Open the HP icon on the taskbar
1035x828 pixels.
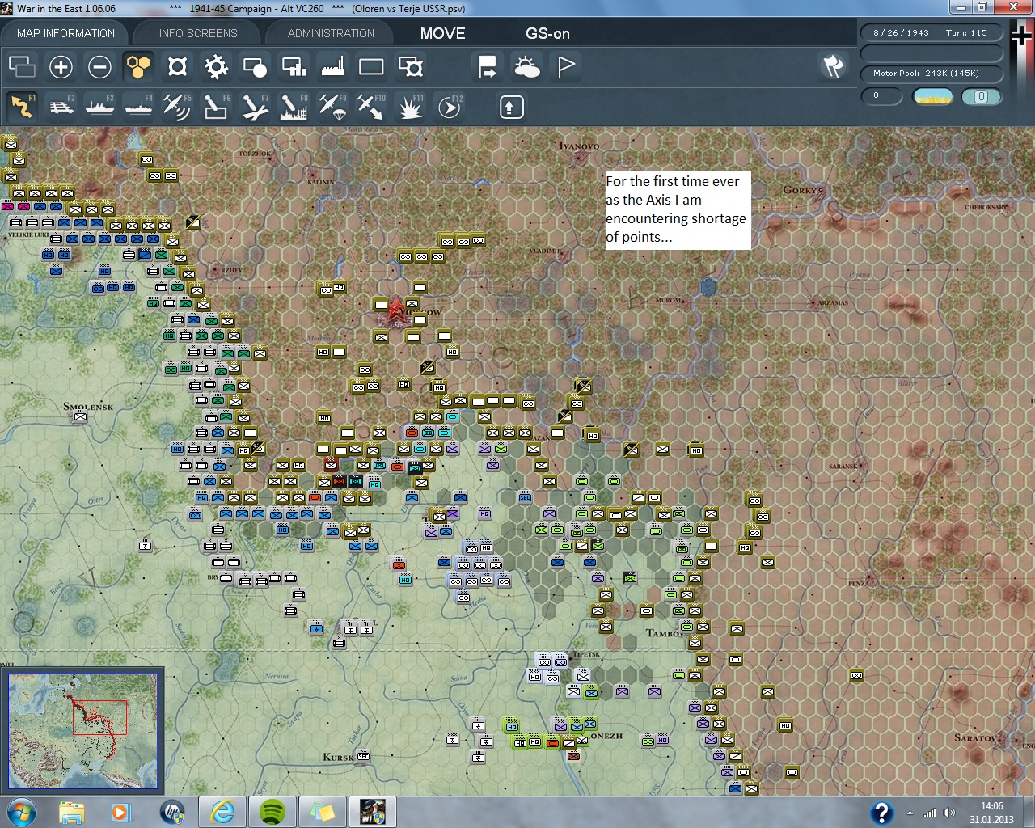172,812
